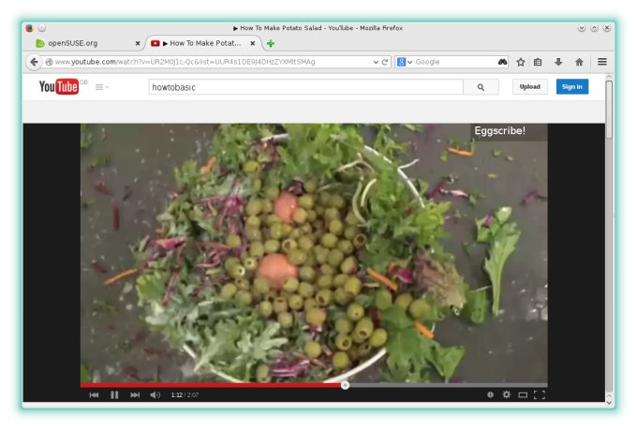The width and height of the screenshot is (637, 430).
Task: Open the Firefox hamburger menu
Action: click(602, 62)
